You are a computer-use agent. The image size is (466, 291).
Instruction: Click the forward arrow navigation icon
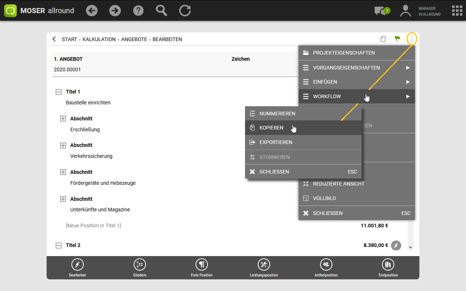pos(115,11)
